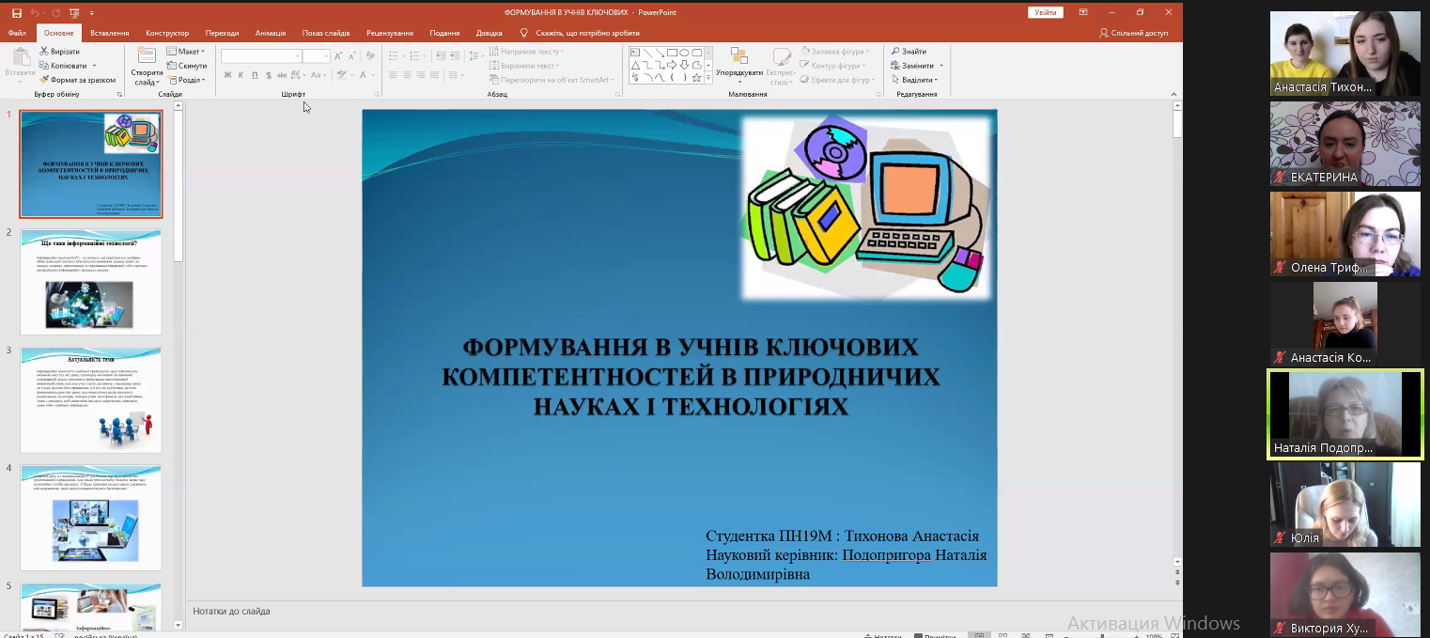Toggle bold (Ж) formatting

click(227, 75)
